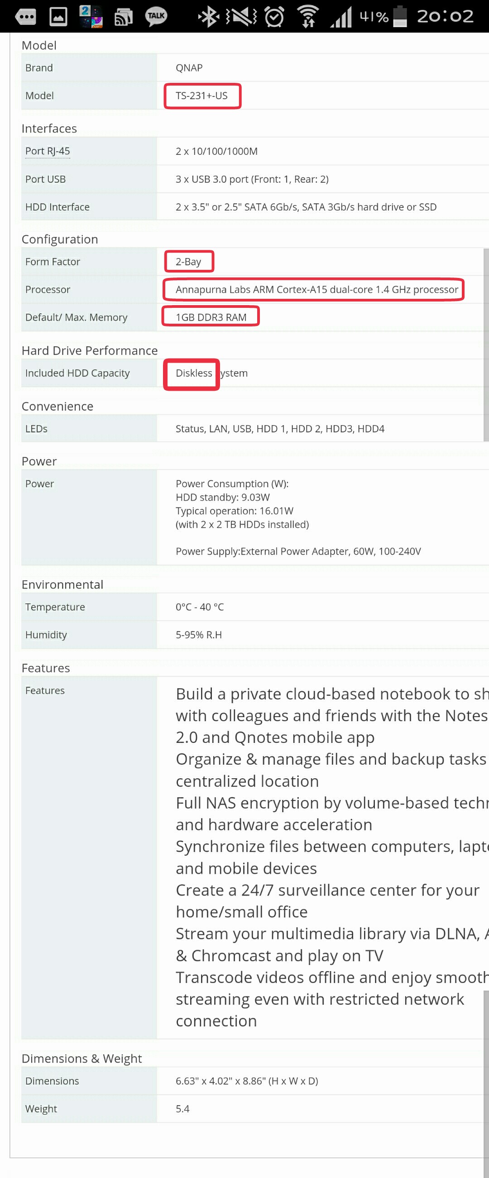This screenshot has width=489, height=1178.
Task: Tap the Bluetooth status icon
Action: 208,17
